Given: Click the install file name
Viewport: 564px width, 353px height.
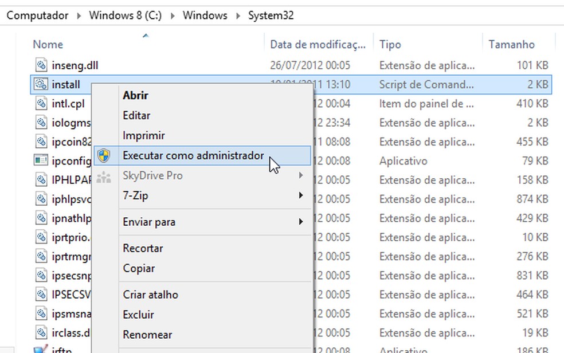Looking at the screenshot, I should pyautogui.click(x=66, y=84).
